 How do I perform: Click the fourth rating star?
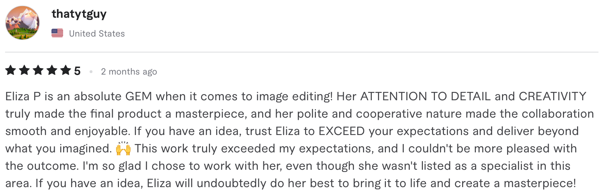pyautogui.click(x=52, y=70)
